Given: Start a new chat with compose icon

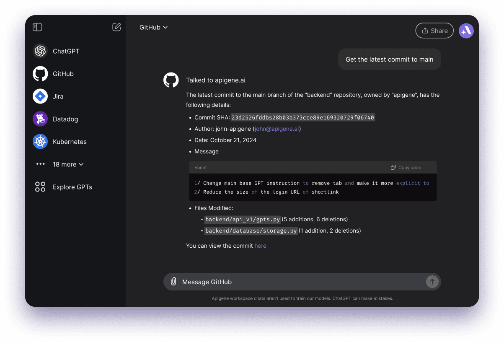Looking at the screenshot, I should coord(116,27).
